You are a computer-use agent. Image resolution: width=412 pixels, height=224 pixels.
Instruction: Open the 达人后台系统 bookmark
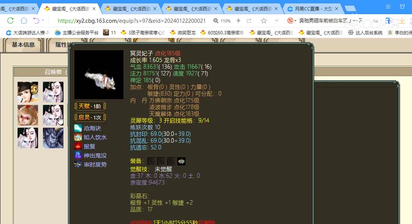(365, 32)
